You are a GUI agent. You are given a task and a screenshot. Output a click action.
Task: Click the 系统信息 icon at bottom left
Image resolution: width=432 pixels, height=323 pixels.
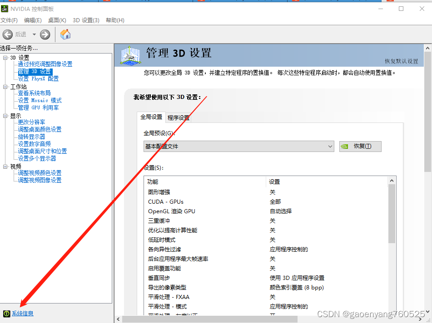point(7,313)
